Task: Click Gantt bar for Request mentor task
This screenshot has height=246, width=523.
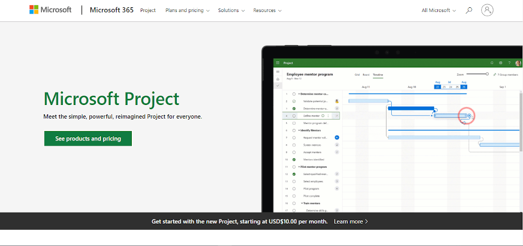Action: (434, 137)
